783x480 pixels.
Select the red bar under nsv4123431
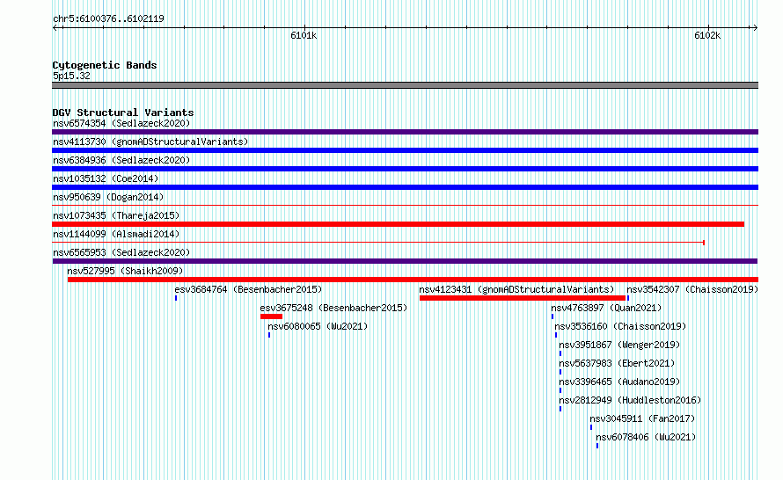(x=523, y=298)
